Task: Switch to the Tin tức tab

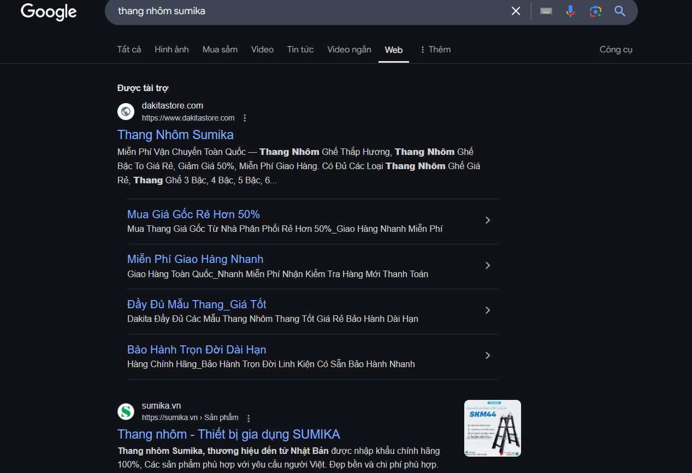Action: [x=300, y=50]
